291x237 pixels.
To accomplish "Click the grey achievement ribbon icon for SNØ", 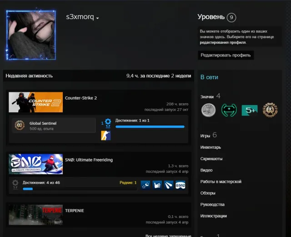I will pyautogui.click(x=15, y=185).
